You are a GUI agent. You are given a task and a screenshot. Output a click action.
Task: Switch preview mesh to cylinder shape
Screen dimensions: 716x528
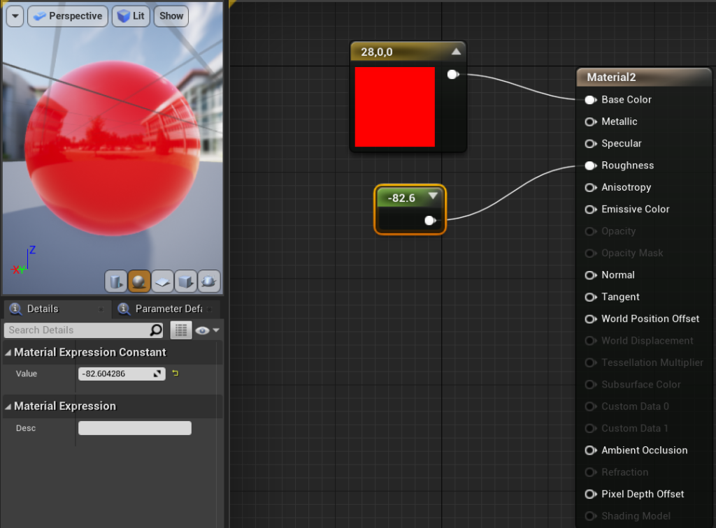(x=115, y=281)
